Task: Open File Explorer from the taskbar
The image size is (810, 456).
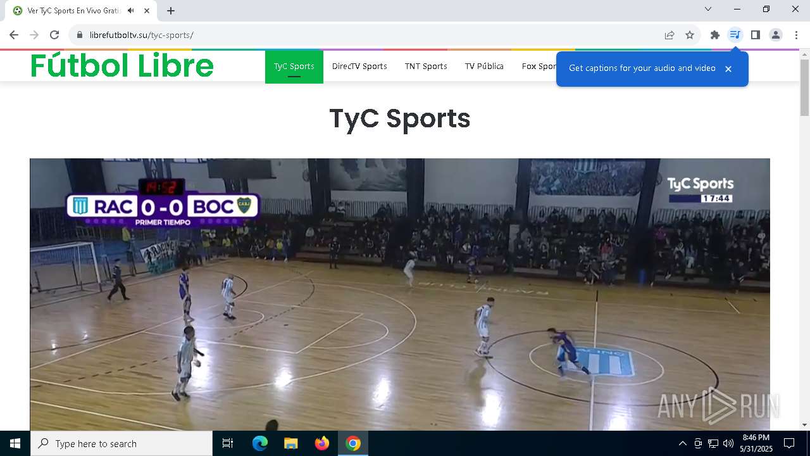Action: 291,443
